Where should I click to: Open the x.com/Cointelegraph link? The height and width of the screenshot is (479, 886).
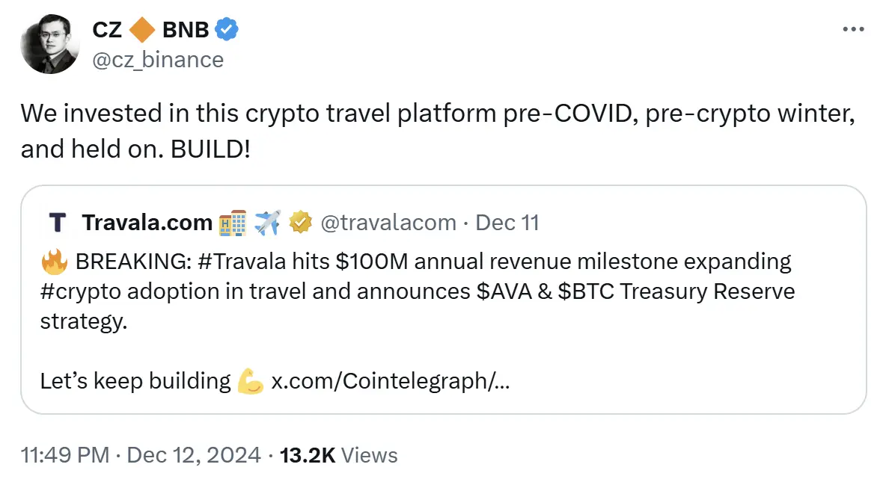pyautogui.click(x=390, y=382)
